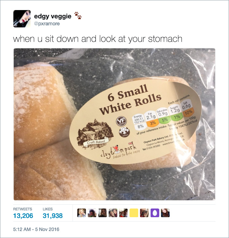Open the purple egg default avatar
This screenshot has height=238, width=229.
click(155, 213)
